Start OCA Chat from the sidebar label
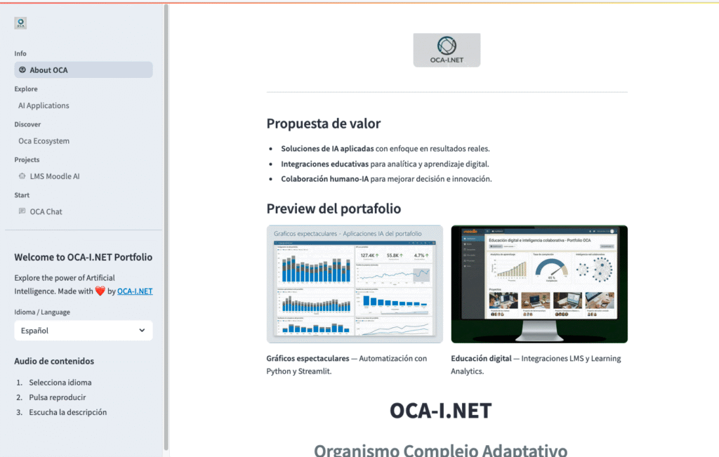Image resolution: width=719 pixels, height=457 pixels. tap(46, 211)
